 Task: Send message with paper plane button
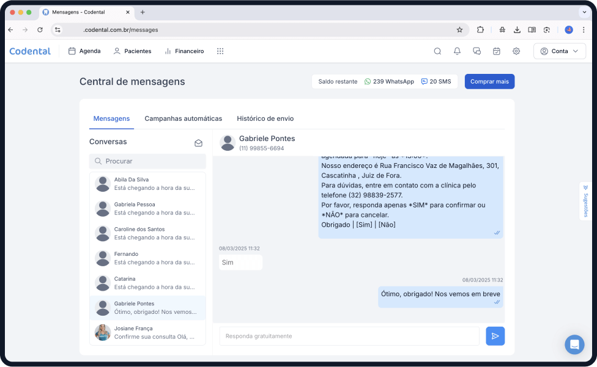tap(495, 336)
